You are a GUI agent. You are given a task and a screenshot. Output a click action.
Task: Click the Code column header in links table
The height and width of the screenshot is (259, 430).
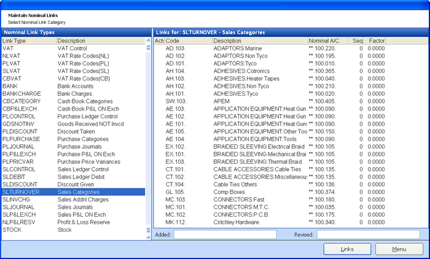pyautogui.click(x=187, y=41)
